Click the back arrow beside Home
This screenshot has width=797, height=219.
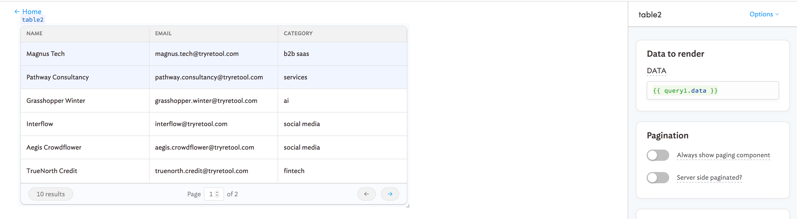[x=17, y=12]
